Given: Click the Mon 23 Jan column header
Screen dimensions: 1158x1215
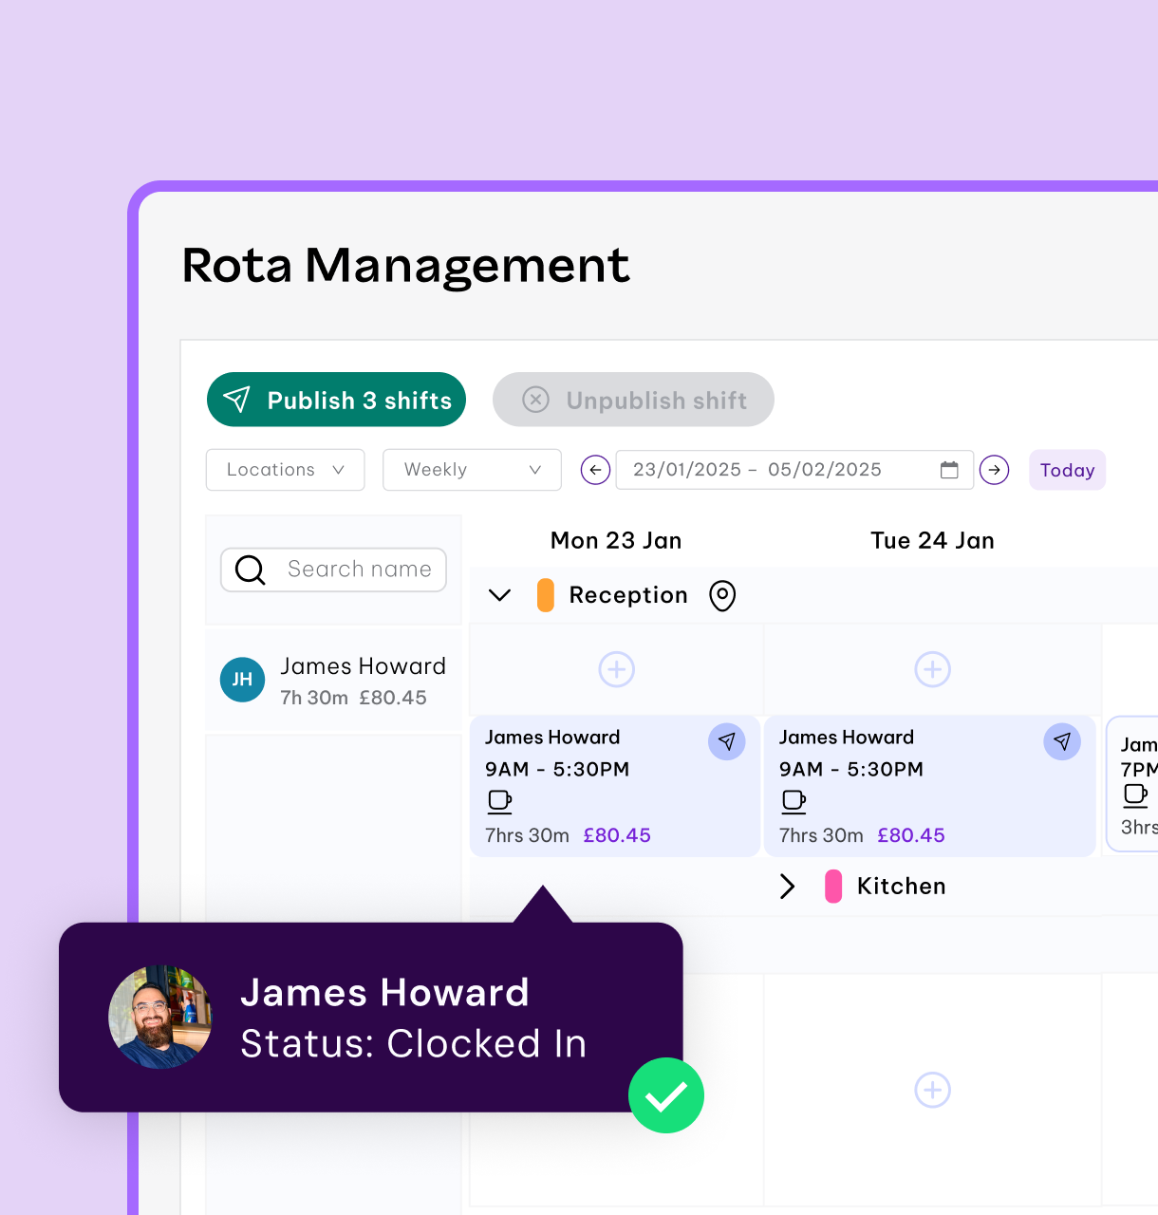Looking at the screenshot, I should [616, 540].
